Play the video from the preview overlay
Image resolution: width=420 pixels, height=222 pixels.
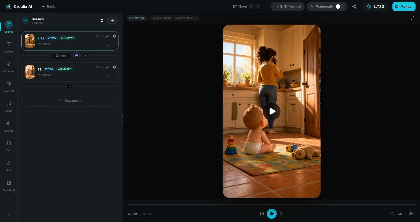click(272, 111)
